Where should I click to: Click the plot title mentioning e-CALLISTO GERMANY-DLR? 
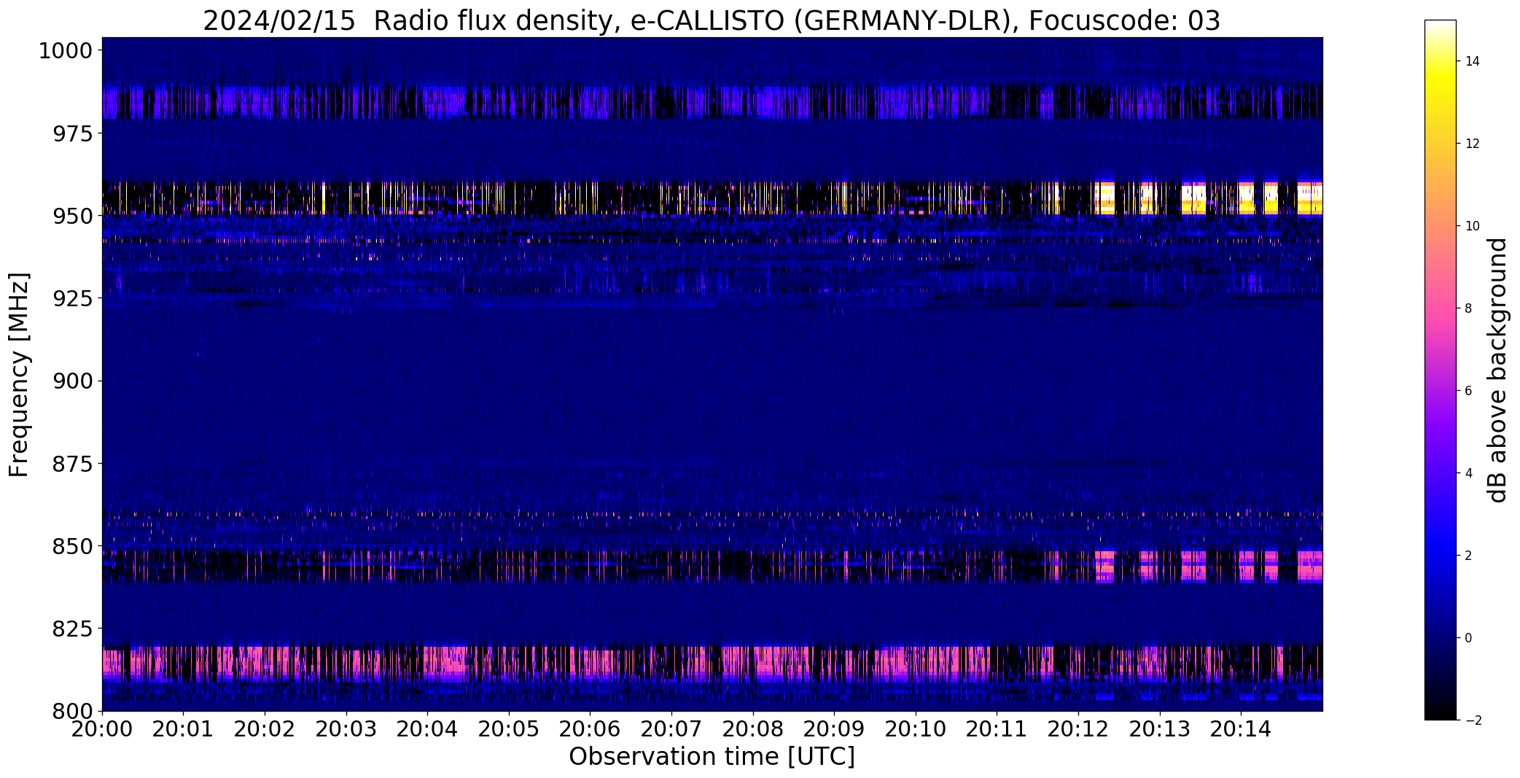tap(712, 20)
